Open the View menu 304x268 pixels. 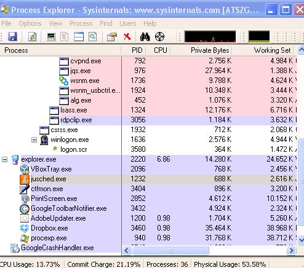pos(55,23)
